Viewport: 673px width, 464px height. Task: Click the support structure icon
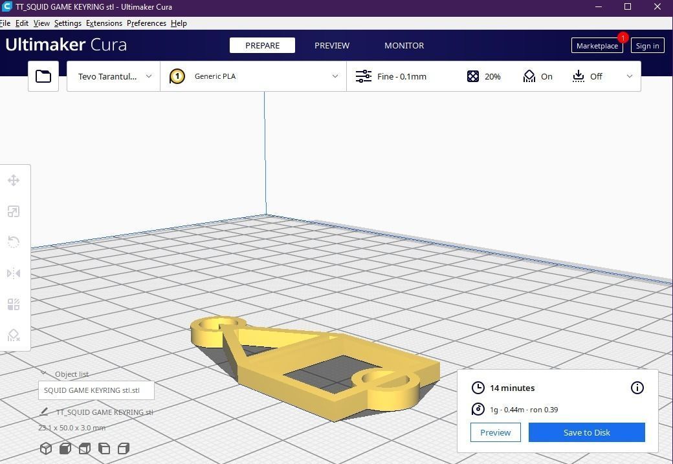529,76
